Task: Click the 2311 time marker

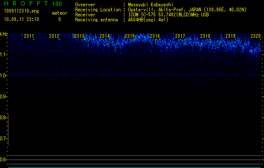Action: click(x=29, y=36)
